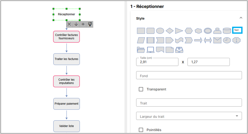The width and height of the screenshot is (248, 134).
Task: Select the Text shape style button
Action: 237,30
